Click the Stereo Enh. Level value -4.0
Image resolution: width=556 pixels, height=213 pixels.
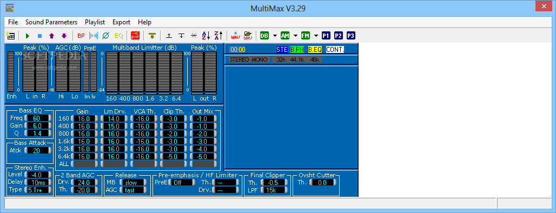(38, 175)
